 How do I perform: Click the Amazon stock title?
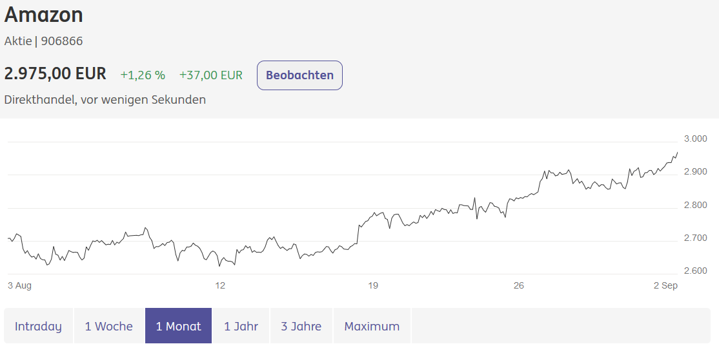[44, 15]
